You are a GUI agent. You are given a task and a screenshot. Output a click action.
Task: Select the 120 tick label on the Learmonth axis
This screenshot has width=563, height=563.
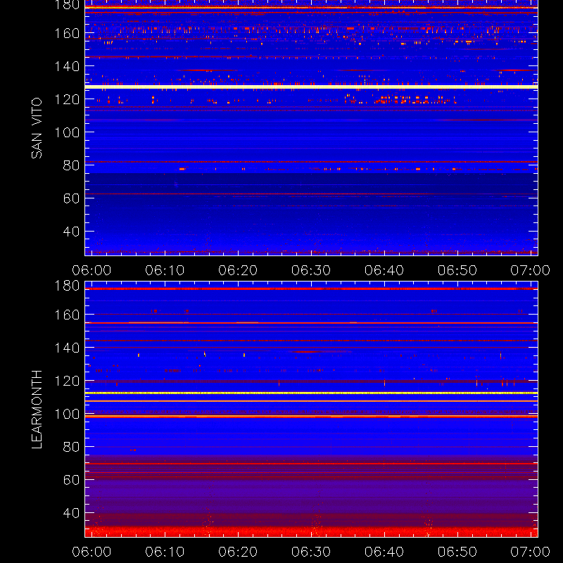point(67,381)
